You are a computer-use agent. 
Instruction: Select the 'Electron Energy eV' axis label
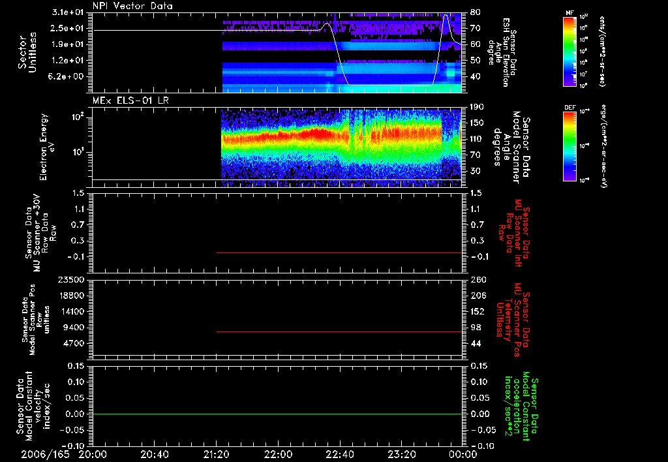(48, 147)
